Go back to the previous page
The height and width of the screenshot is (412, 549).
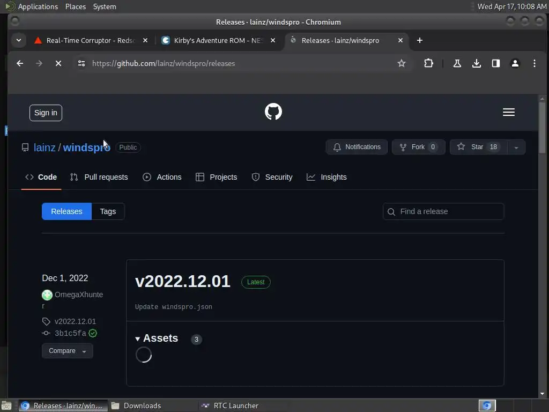tap(20, 63)
